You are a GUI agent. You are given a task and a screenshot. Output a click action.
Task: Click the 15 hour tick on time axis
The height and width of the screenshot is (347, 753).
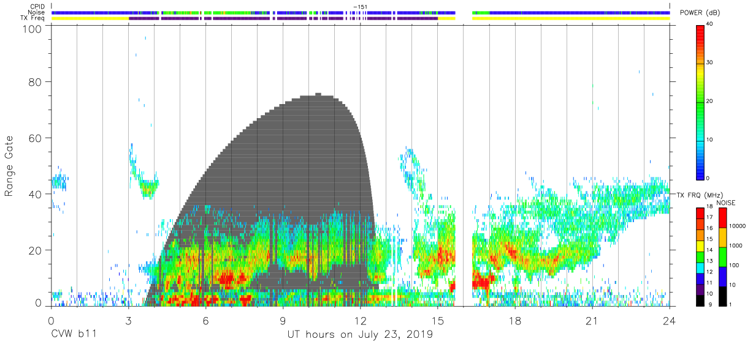438,321
